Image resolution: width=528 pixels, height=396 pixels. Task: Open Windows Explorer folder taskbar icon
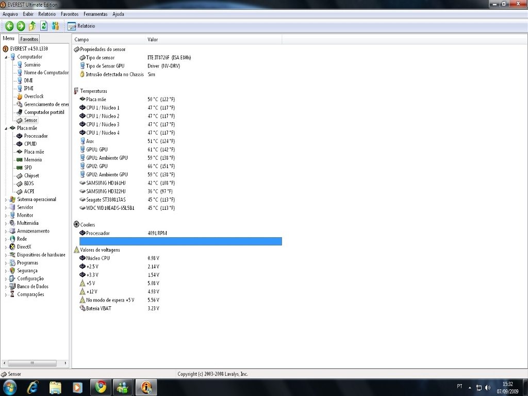click(55, 387)
